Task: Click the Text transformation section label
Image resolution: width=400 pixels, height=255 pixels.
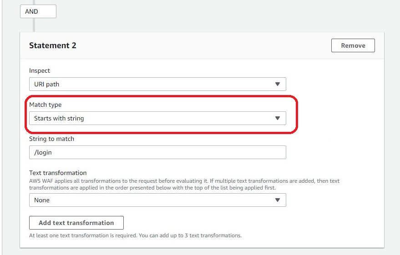Action: 58,173
